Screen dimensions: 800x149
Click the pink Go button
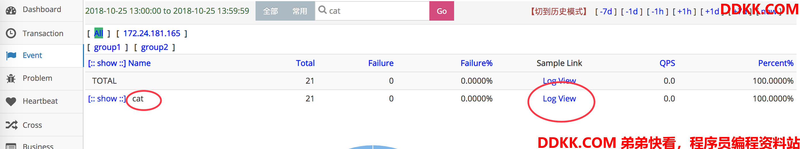(x=441, y=11)
